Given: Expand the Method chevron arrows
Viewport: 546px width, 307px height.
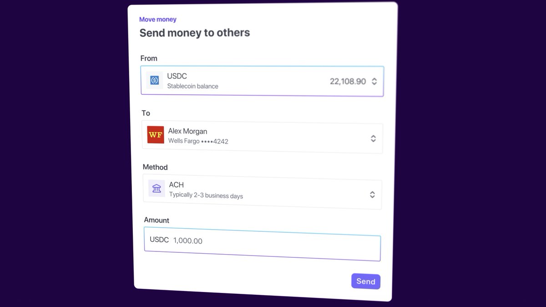Looking at the screenshot, I should (x=372, y=194).
